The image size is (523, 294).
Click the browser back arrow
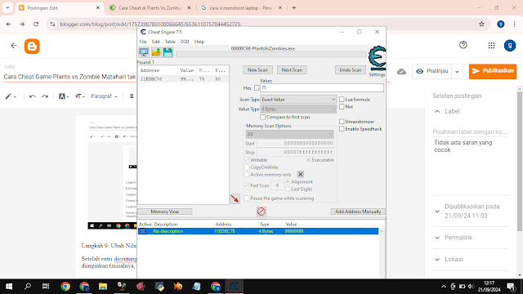tap(8, 24)
